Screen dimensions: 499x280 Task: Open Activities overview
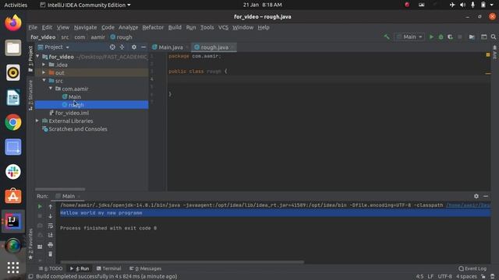pyautogui.click(x=16, y=5)
